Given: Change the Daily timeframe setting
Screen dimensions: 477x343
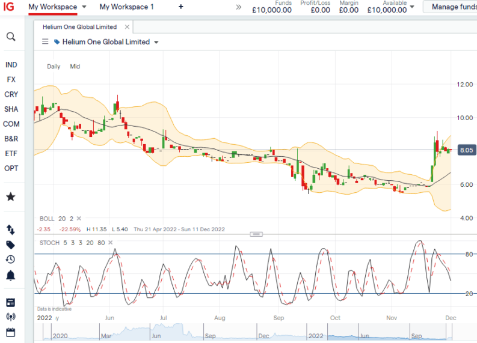Looking at the screenshot, I should click(54, 66).
